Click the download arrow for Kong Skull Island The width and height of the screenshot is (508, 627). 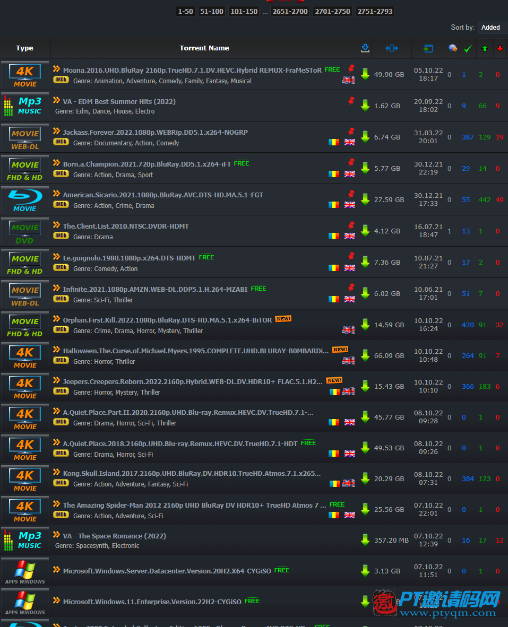pyautogui.click(x=365, y=478)
